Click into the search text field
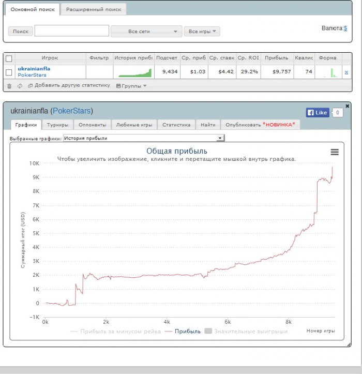The image size is (362, 374). tap(72, 31)
